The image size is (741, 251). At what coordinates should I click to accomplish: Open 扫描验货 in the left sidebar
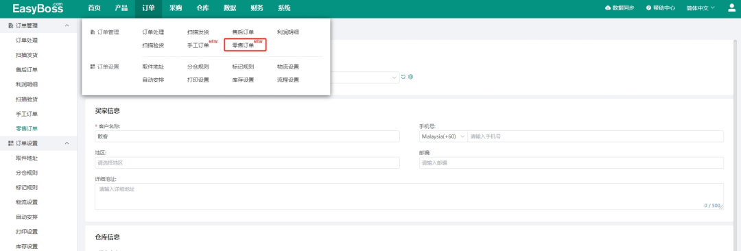click(x=27, y=99)
